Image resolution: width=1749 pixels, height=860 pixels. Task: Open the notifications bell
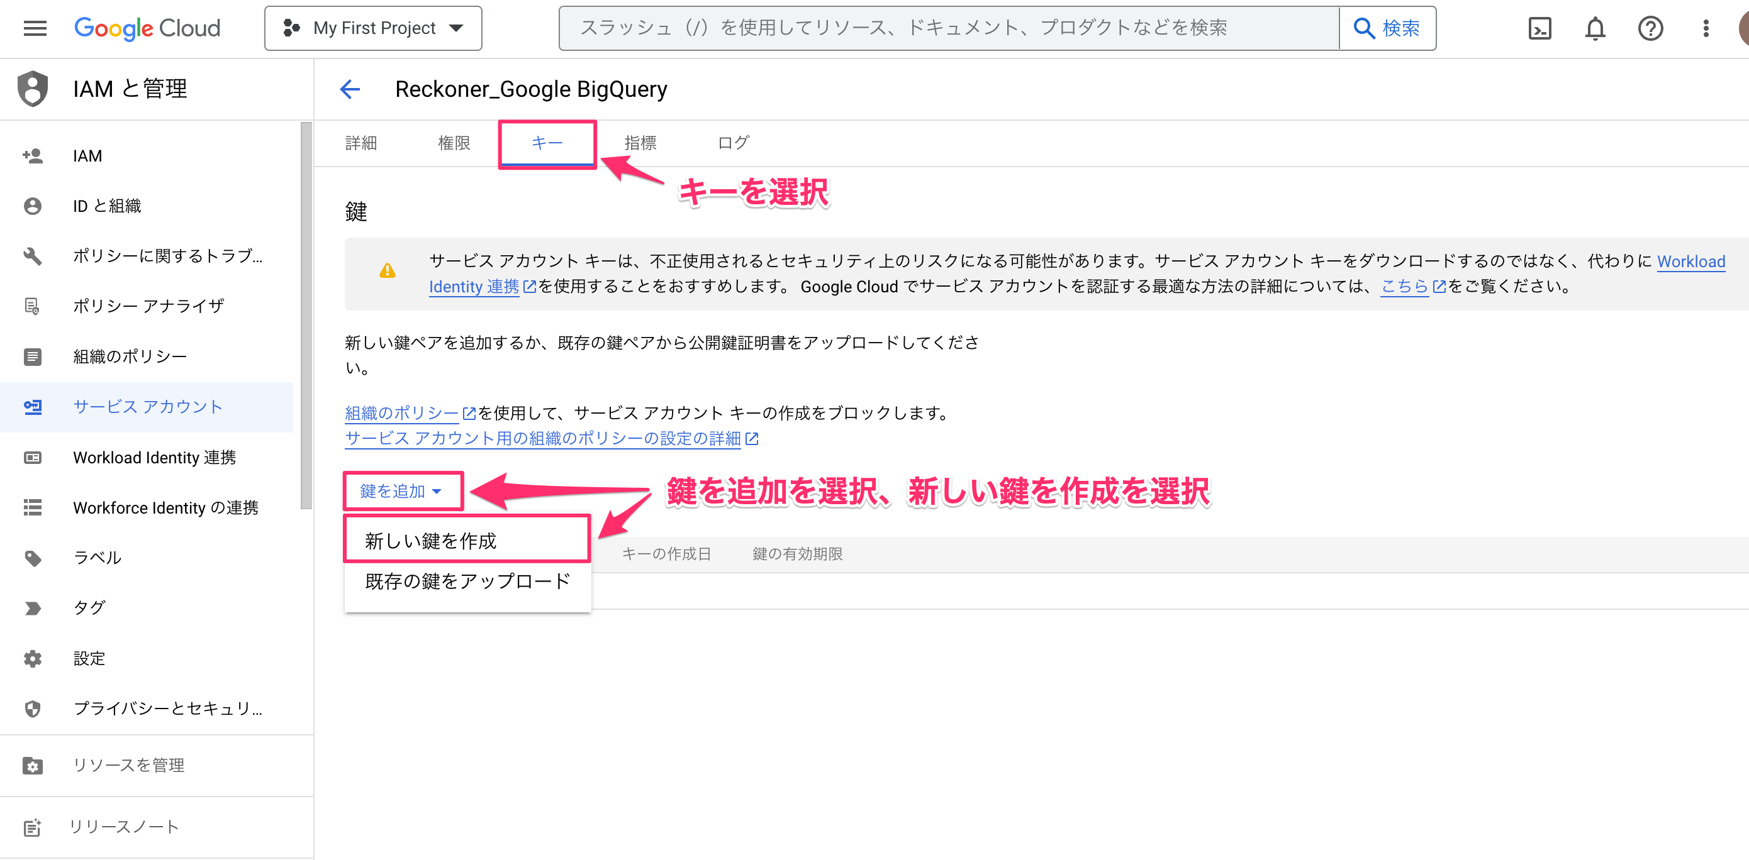click(x=1595, y=28)
